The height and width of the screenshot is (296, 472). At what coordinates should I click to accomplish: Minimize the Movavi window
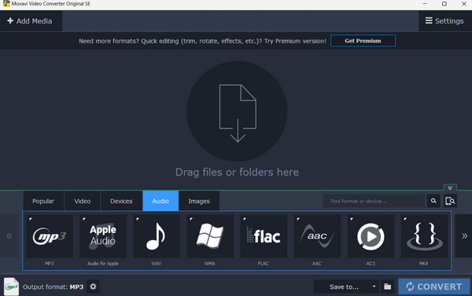(425, 4)
